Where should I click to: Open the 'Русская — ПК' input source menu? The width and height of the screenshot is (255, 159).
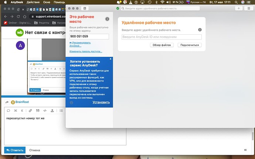[196, 2]
